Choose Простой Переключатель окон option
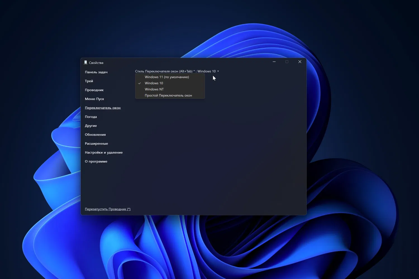Viewport: 419px width, 279px height. click(170, 95)
